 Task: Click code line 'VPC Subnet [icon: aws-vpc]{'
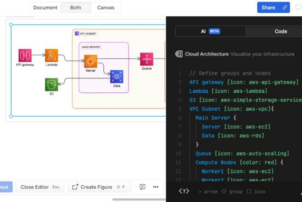point(232,109)
